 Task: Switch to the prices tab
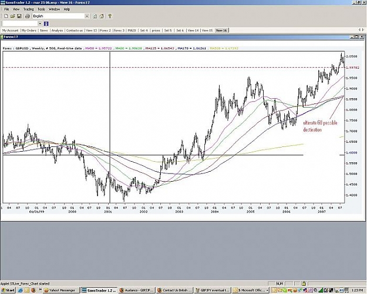tap(156, 31)
